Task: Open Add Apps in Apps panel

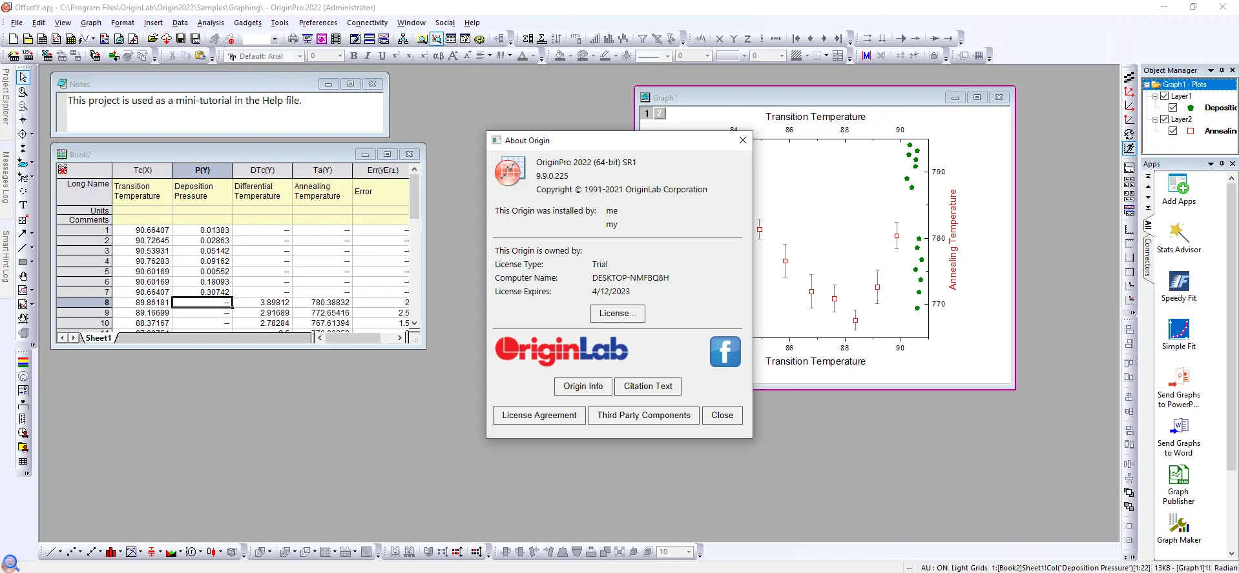Action: [x=1179, y=190]
